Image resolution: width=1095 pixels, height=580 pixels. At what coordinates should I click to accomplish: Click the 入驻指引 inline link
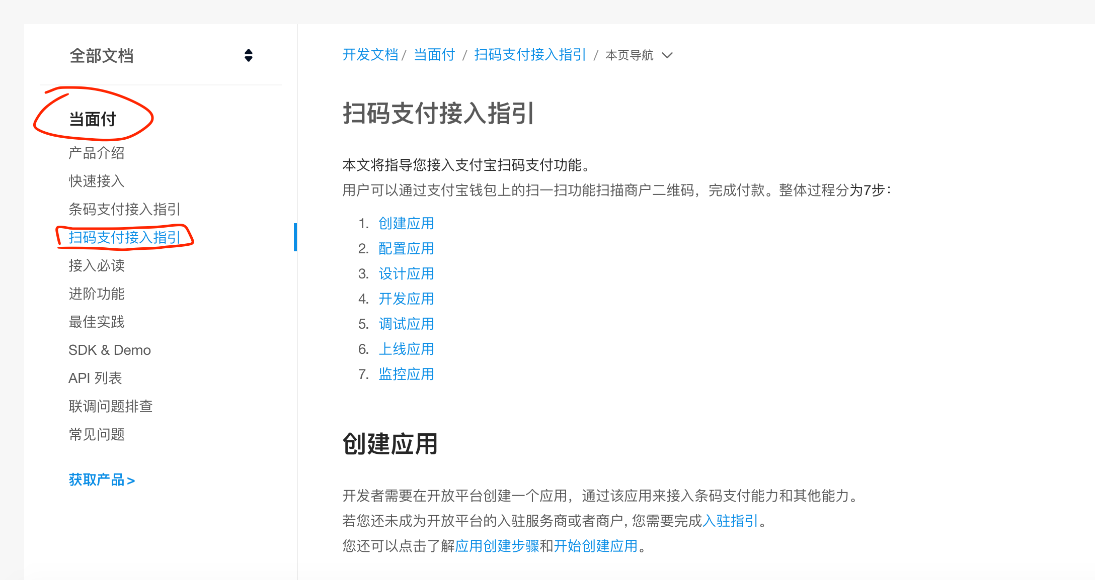730,521
